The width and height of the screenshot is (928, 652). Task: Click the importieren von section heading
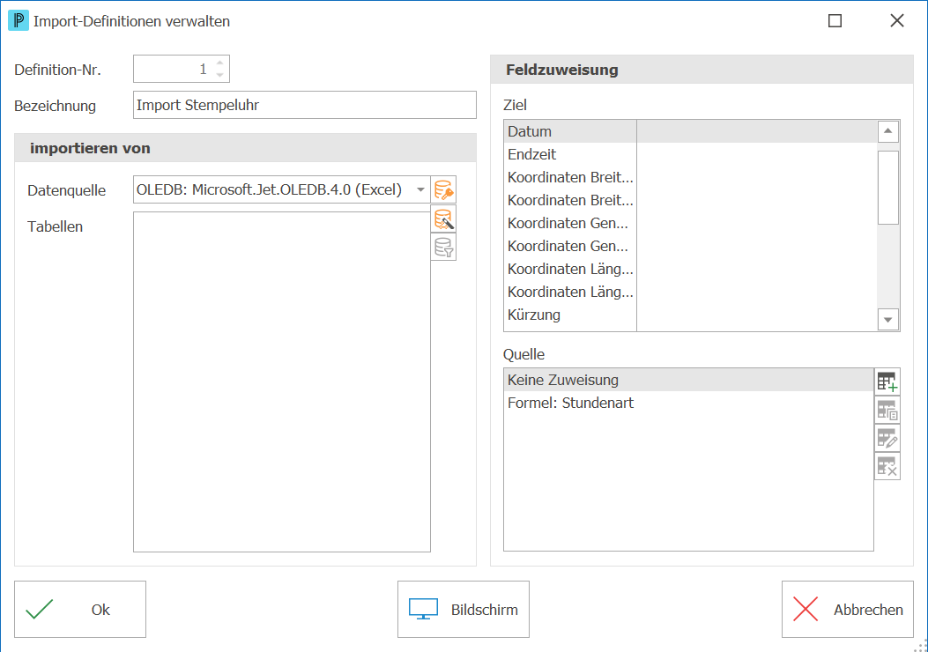point(90,148)
